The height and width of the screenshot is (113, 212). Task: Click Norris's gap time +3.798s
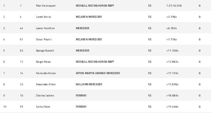tap(171, 17)
